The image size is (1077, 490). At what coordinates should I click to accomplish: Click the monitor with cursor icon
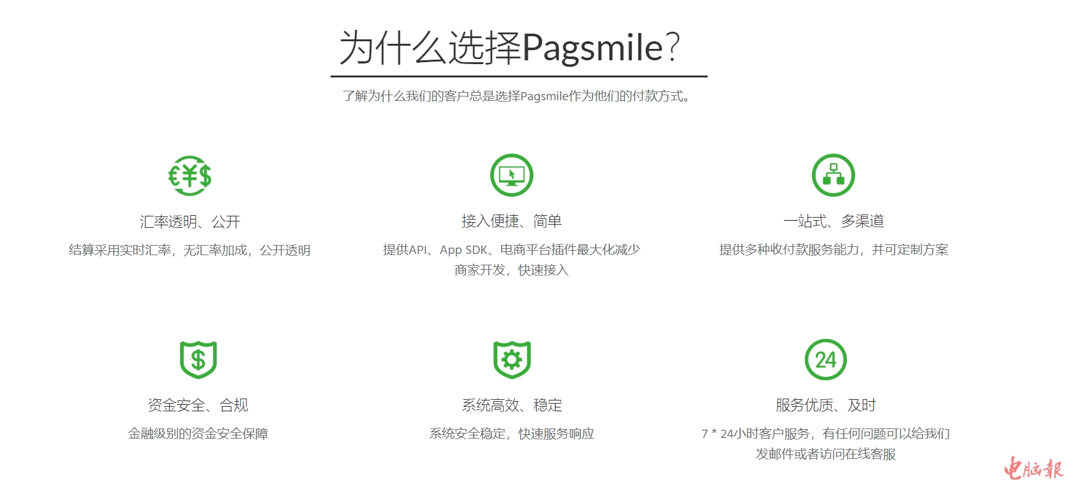click(511, 175)
